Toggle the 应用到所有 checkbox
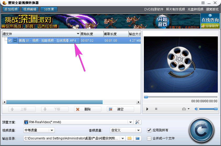Image resolution: width=221 pixels, height=146 pixels. click(x=149, y=130)
